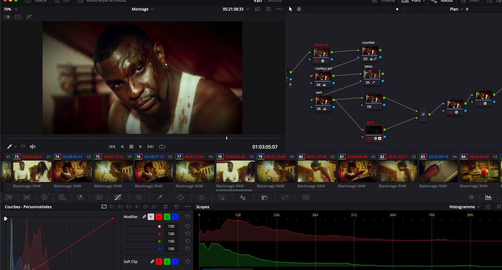Play the clip forward
Viewport: 502px width, 270px height.
tap(141, 147)
